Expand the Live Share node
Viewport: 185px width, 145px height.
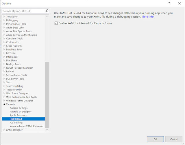[4, 60]
